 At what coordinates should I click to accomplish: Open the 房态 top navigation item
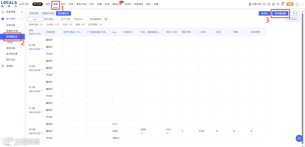[x=55, y=4]
